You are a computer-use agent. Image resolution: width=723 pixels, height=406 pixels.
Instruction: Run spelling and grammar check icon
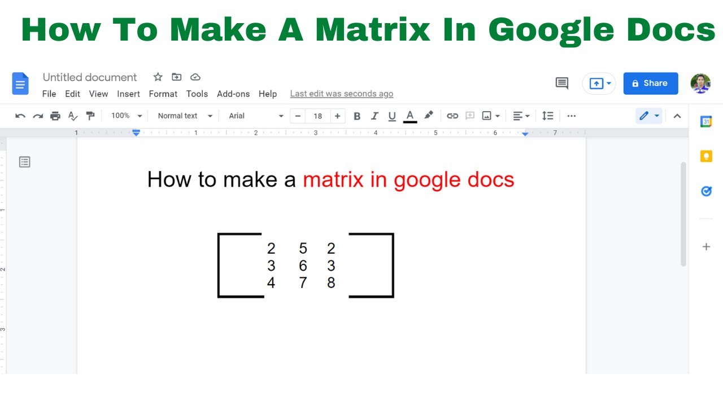[73, 116]
